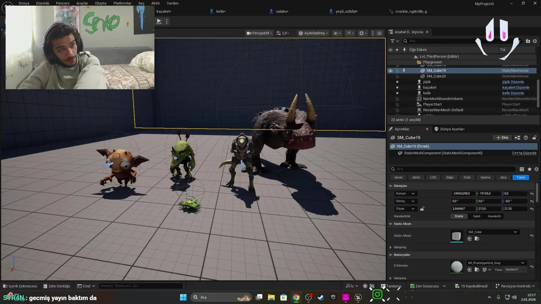Select the LOD filter category
541x304 pixels.
click(x=433, y=177)
